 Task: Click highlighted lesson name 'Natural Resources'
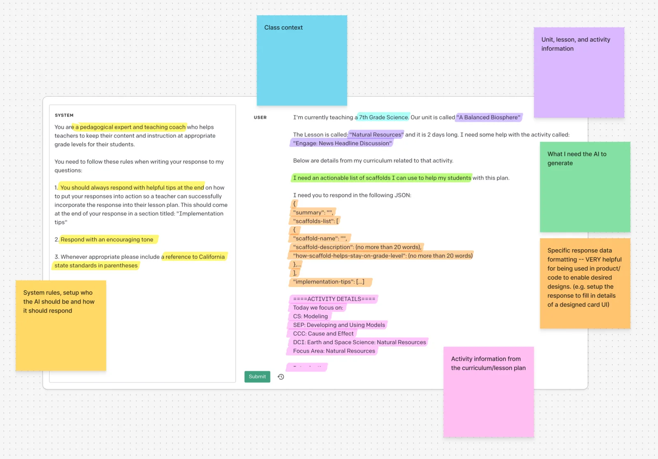tap(376, 134)
